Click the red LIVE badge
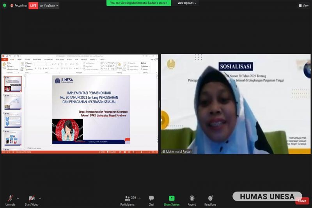 coord(33,6)
